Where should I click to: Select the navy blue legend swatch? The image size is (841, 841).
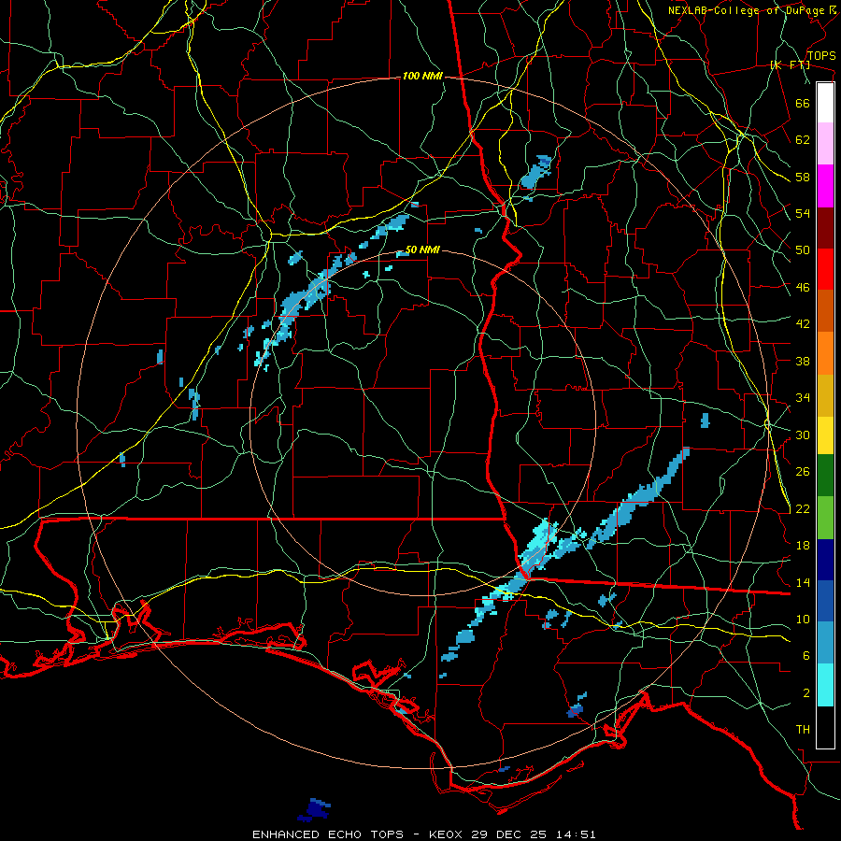tap(825, 560)
